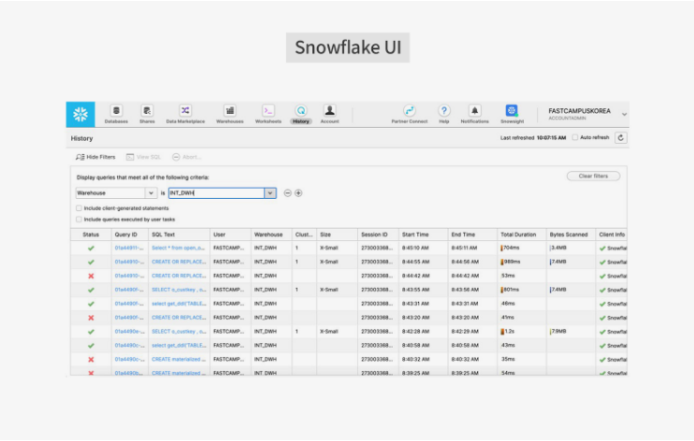Image resolution: width=694 pixels, height=441 pixels.
Task: Click the Abort toolbar item
Action: pyautogui.click(x=187, y=157)
